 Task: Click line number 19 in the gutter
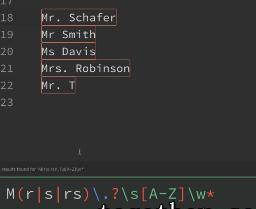(x=7, y=35)
